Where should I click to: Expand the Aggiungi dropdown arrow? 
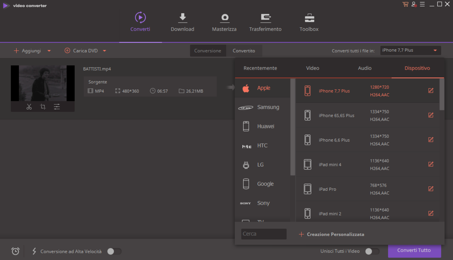point(49,51)
